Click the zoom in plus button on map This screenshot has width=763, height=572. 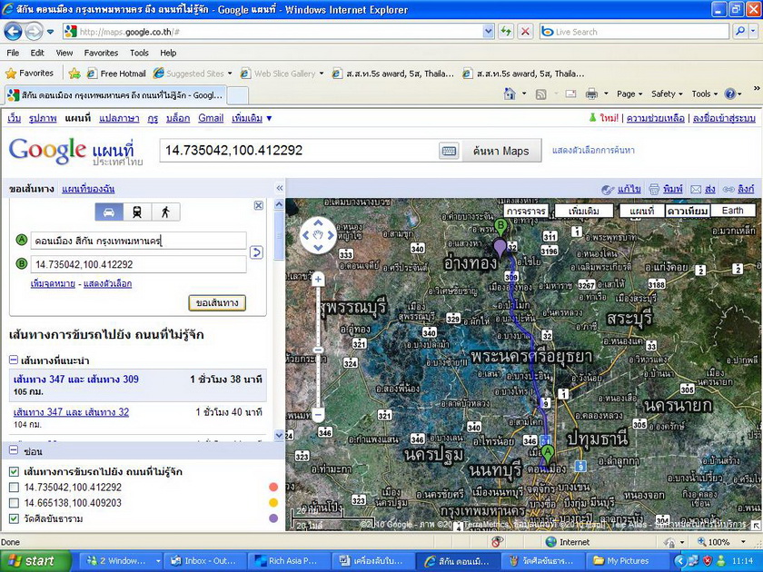pos(319,280)
